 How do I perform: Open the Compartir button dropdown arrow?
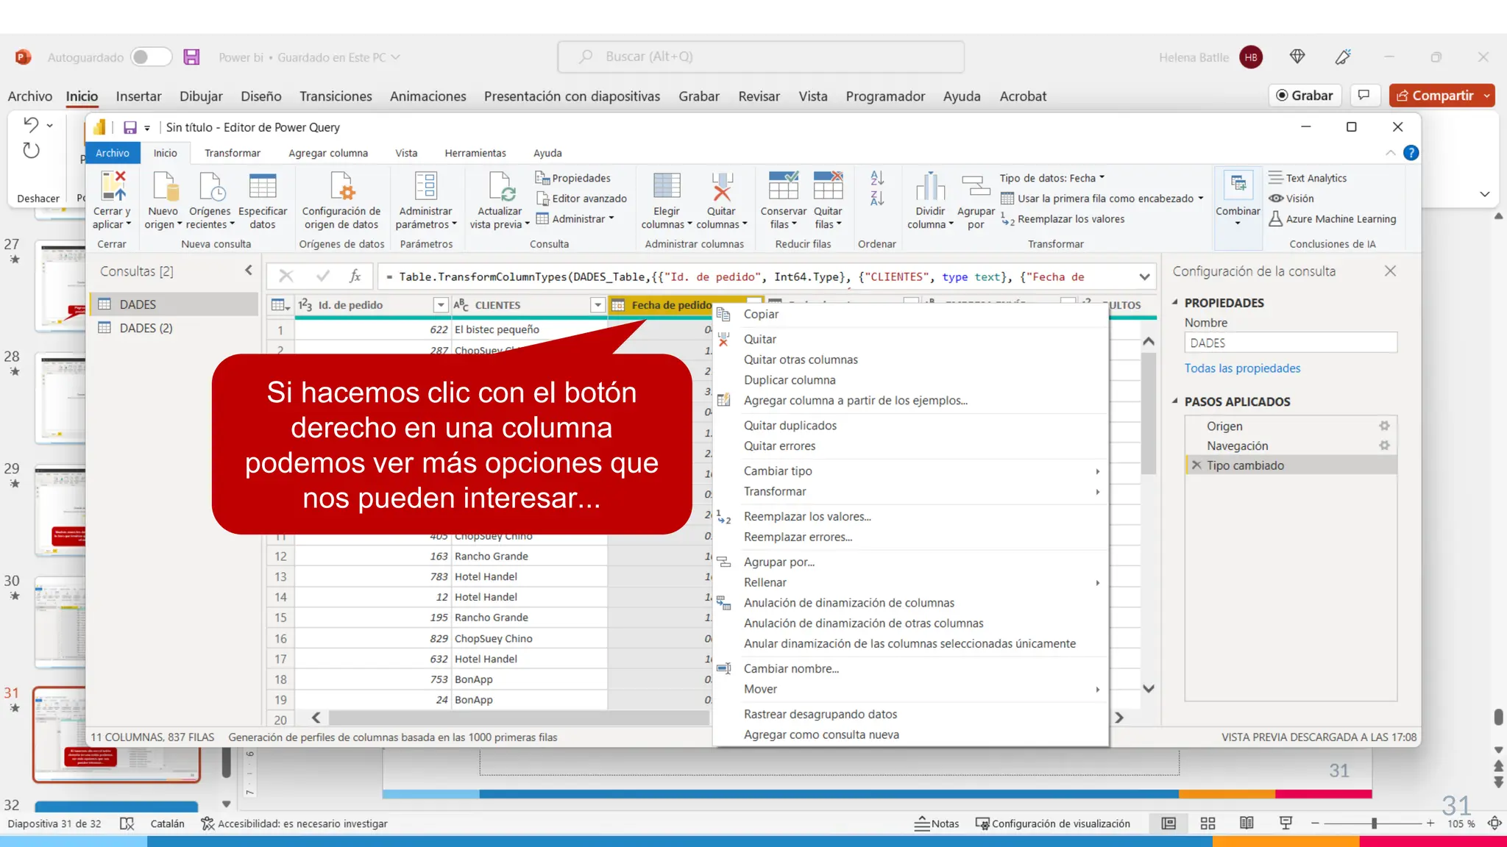[1487, 96]
